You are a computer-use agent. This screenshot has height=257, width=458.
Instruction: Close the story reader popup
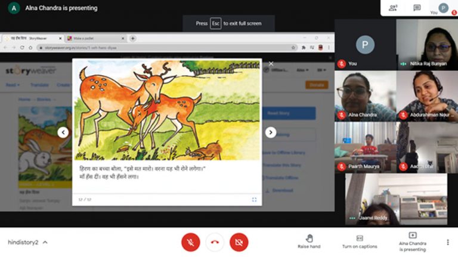click(x=271, y=64)
